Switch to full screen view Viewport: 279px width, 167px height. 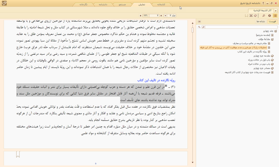[251, 16]
